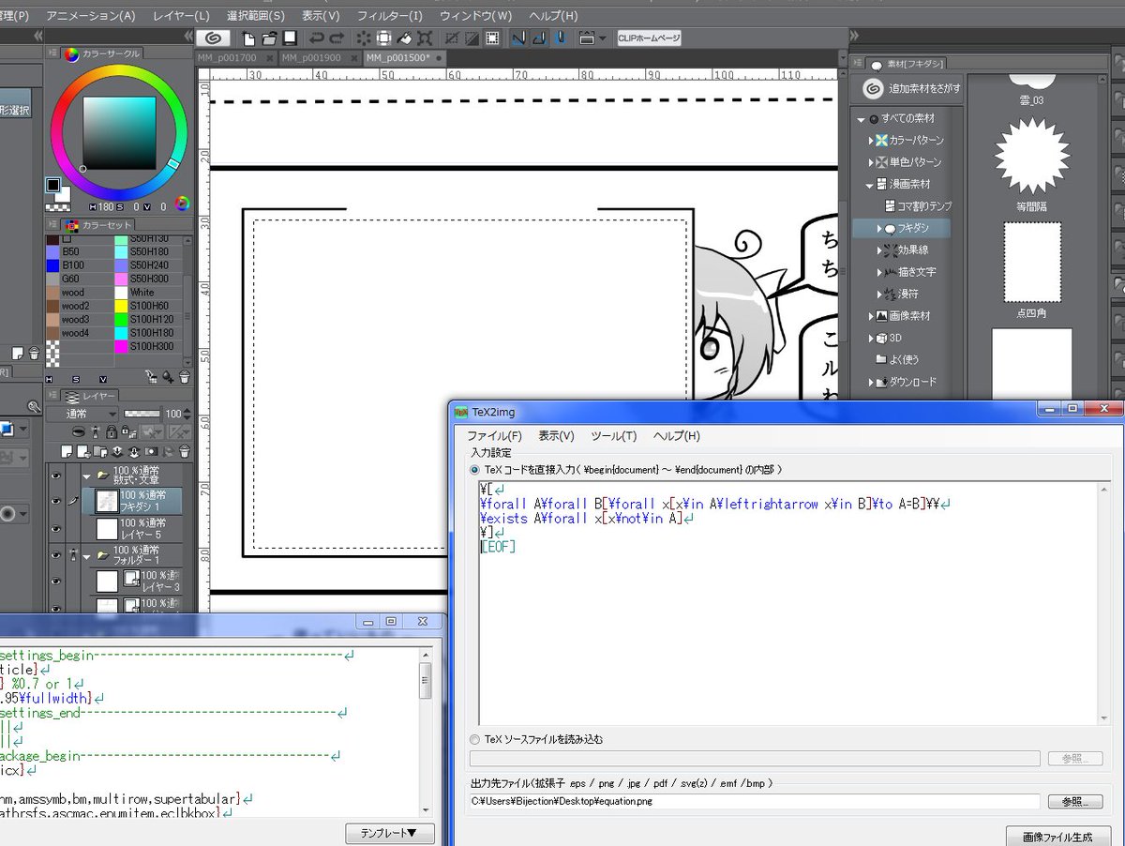Expand the 単色パターン material folder
Viewport: 1125px width, 846px height.
pyautogui.click(x=870, y=162)
